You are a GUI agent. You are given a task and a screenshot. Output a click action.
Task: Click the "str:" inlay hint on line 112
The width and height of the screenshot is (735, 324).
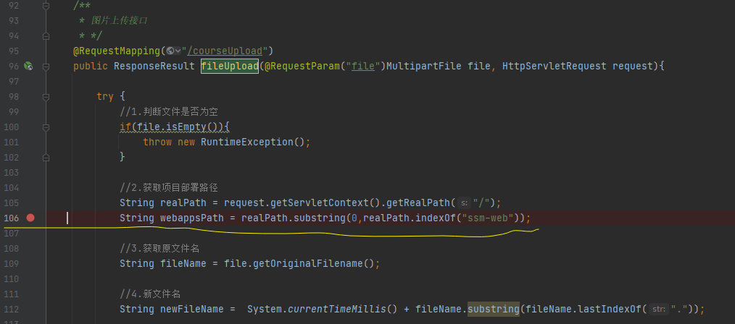[659, 309]
